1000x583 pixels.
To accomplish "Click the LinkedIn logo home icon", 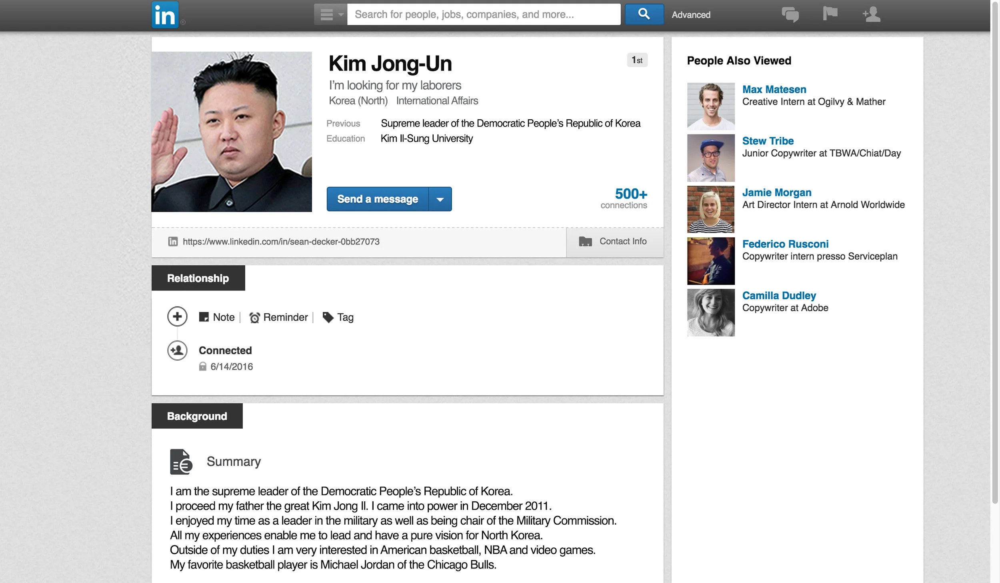I will click(x=165, y=15).
